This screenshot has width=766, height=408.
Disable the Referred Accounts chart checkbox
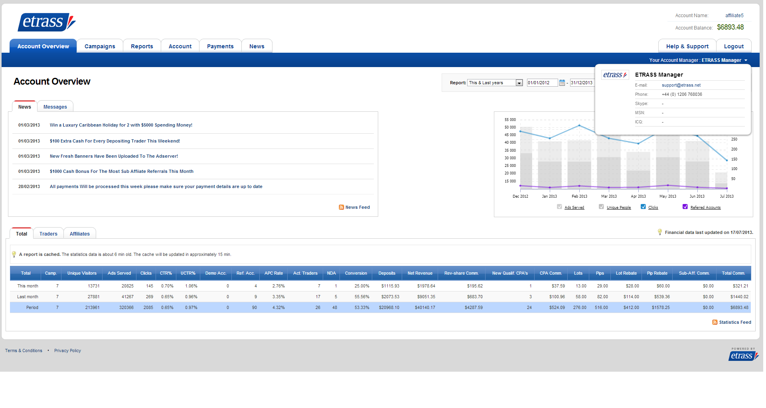[x=685, y=207]
